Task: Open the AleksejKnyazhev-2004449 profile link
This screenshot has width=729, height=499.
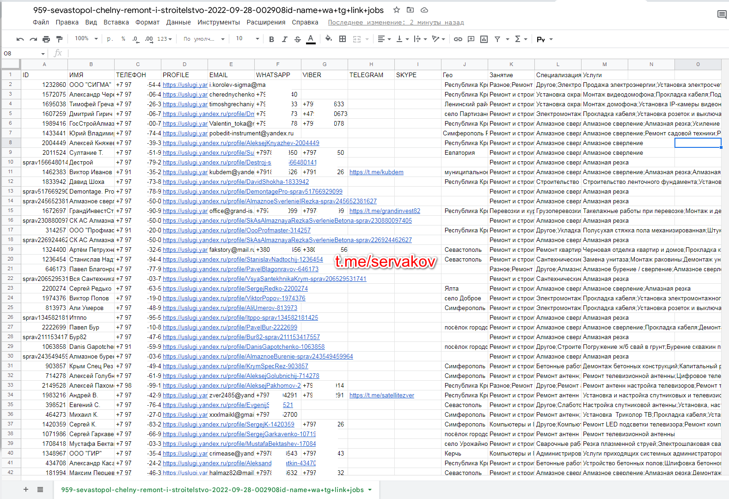Action: [241, 143]
